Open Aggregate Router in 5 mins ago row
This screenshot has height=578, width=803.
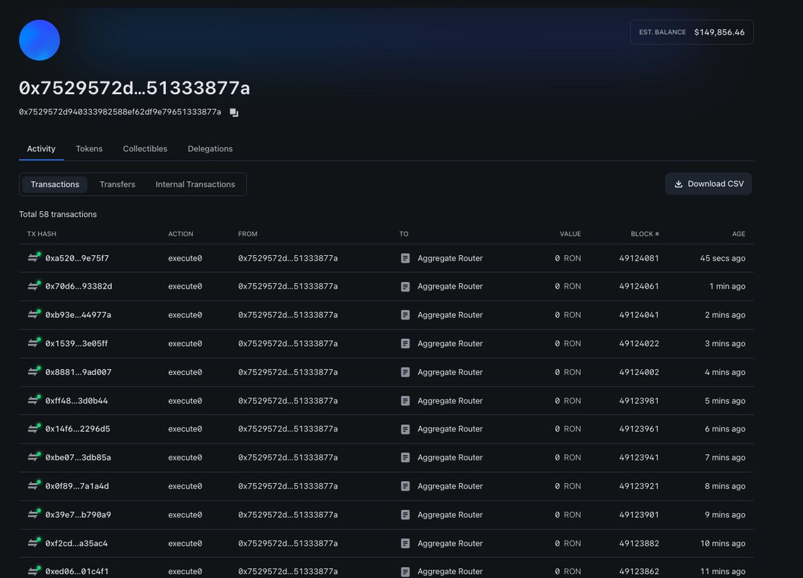450,401
